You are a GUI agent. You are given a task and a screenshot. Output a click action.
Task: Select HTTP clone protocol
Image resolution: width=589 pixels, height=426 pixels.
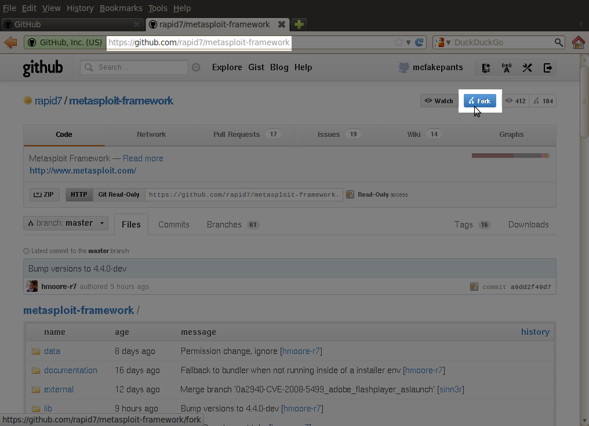click(79, 194)
